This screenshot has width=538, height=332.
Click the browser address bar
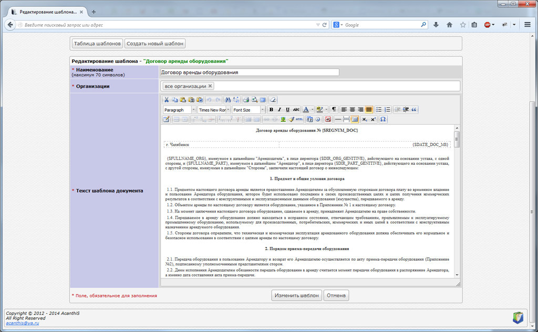tap(168, 25)
